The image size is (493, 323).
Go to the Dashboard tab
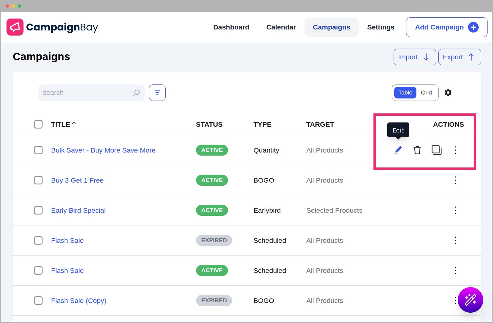click(231, 27)
